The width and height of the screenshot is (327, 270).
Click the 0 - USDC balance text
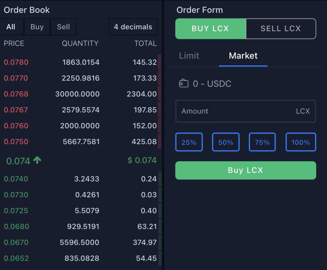click(x=212, y=84)
